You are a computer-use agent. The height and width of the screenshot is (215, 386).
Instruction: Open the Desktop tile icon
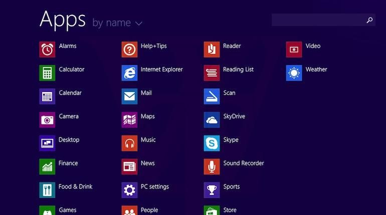(x=47, y=143)
